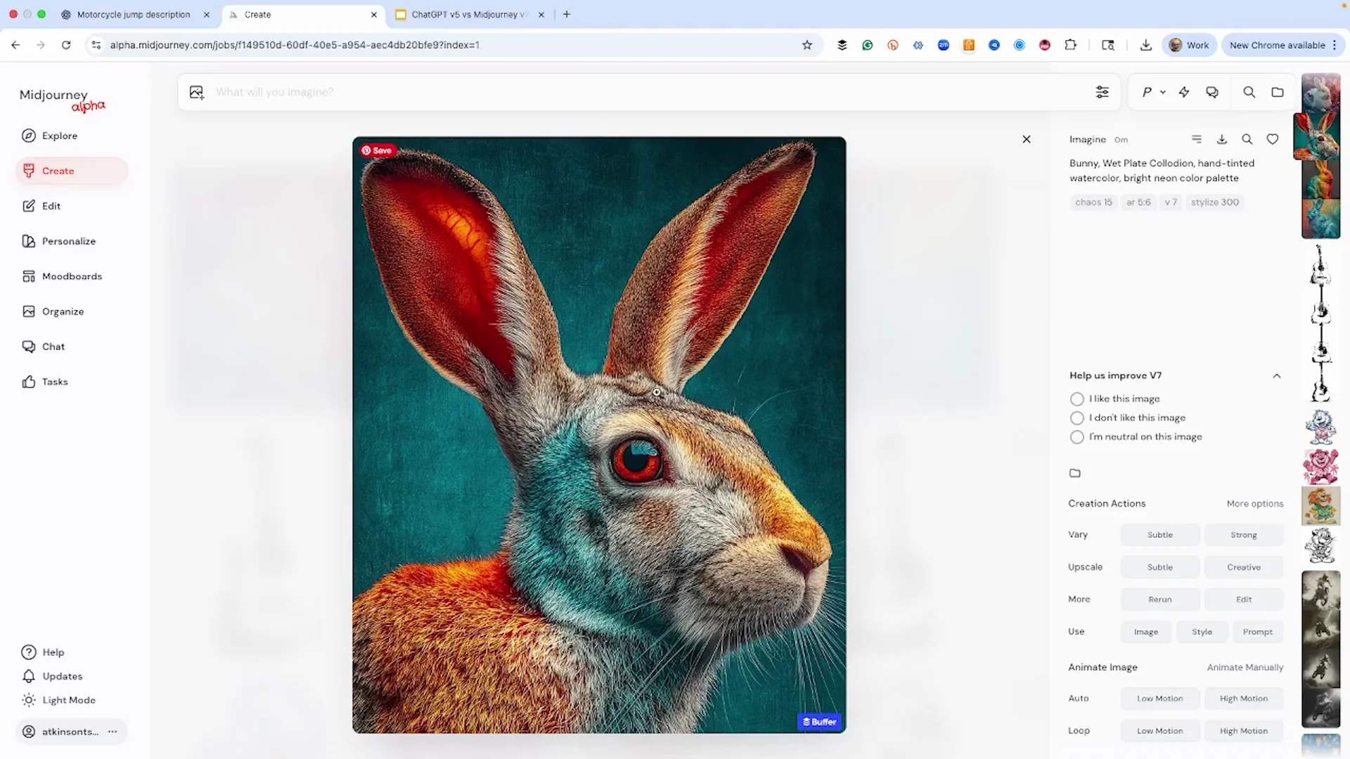Collapse the "Help us improve V7" section

[x=1276, y=375]
